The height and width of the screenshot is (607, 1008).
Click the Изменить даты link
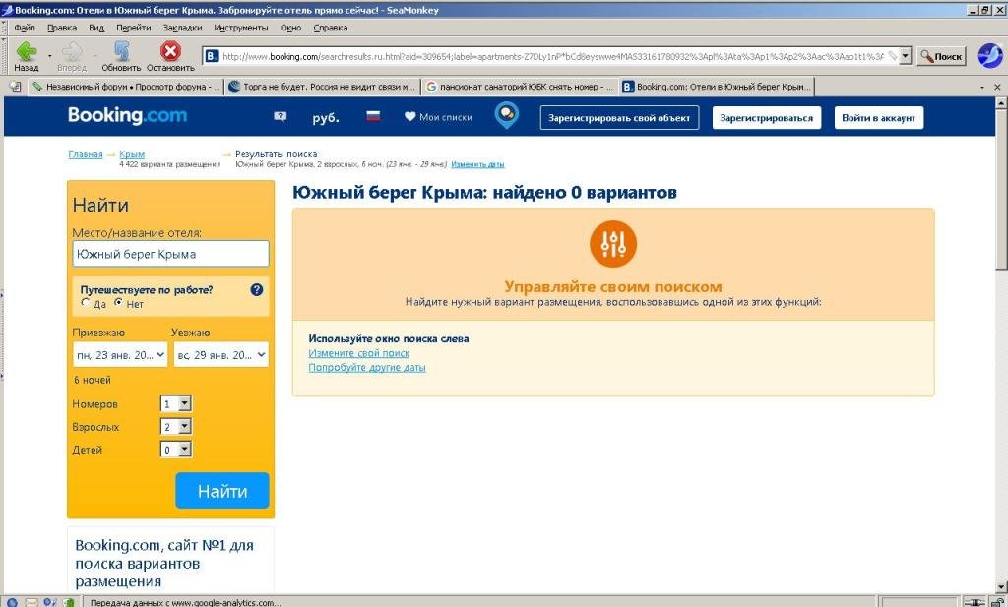[477, 164]
